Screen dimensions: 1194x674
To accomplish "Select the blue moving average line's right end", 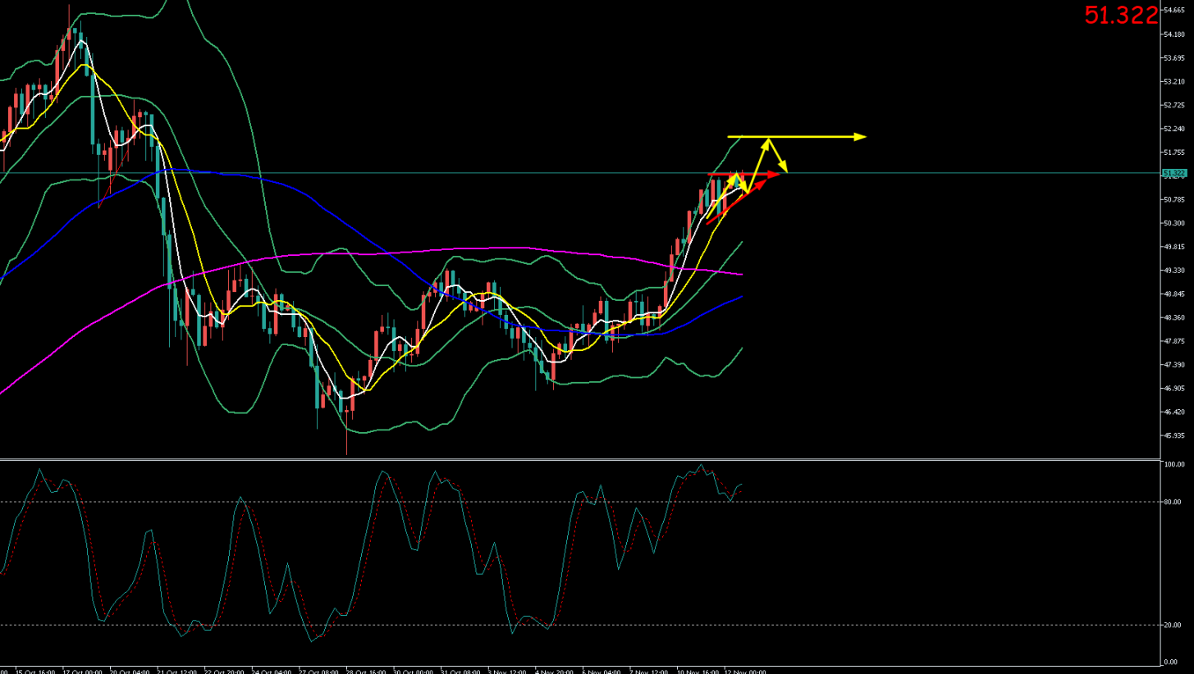I will click(x=742, y=297).
